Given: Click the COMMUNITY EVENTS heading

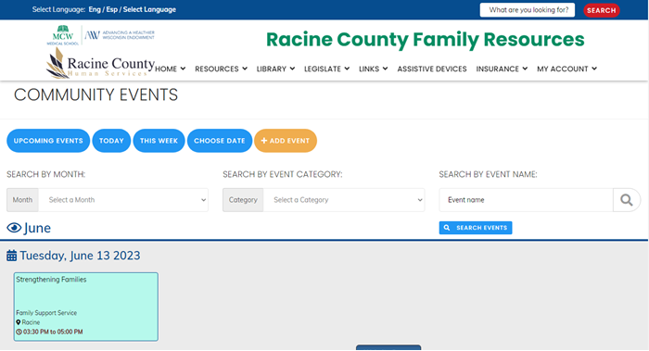Looking at the screenshot, I should pyautogui.click(x=96, y=95).
